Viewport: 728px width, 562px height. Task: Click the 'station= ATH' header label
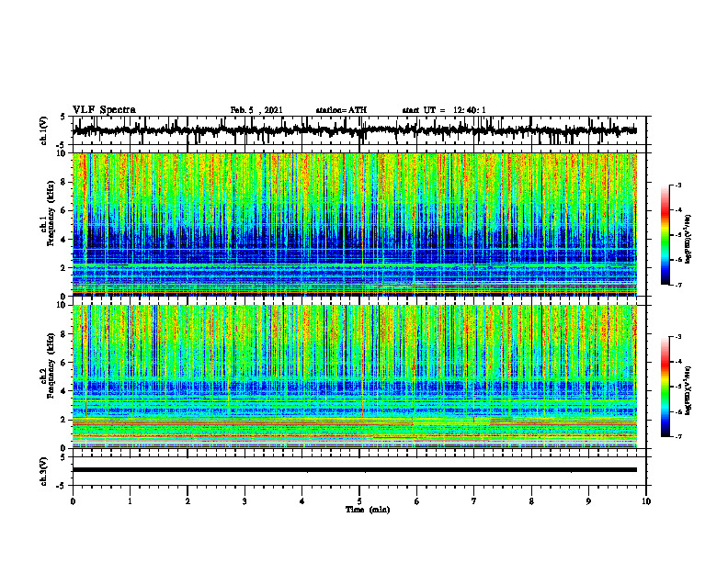(341, 110)
